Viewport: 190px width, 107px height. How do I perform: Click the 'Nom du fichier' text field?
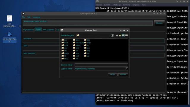101,65
